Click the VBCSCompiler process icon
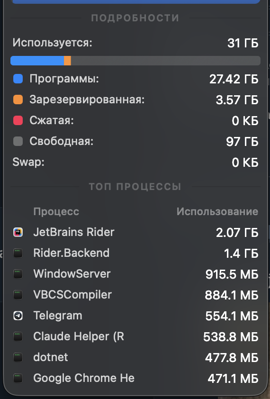 18,295
